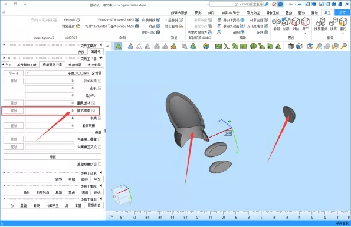The width and height of the screenshot is (351, 227).
Task: Click the 复制 (duplicate) ribbon icon
Action: pyautogui.click(x=333, y=22)
